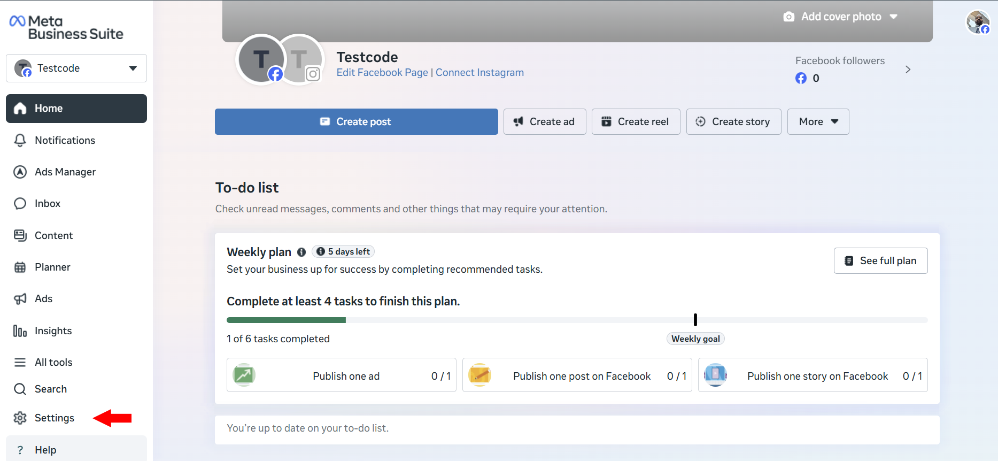Click 'You're up to date on your to-do list.'
The image size is (998, 461).
[x=307, y=428]
